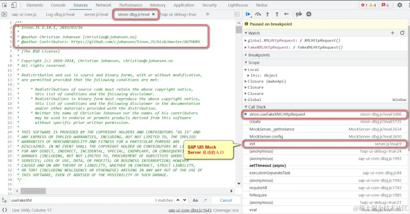Screen dimensions: 410x214
Task: Expand the 'this: Object' entry
Action: (x=249, y=75)
